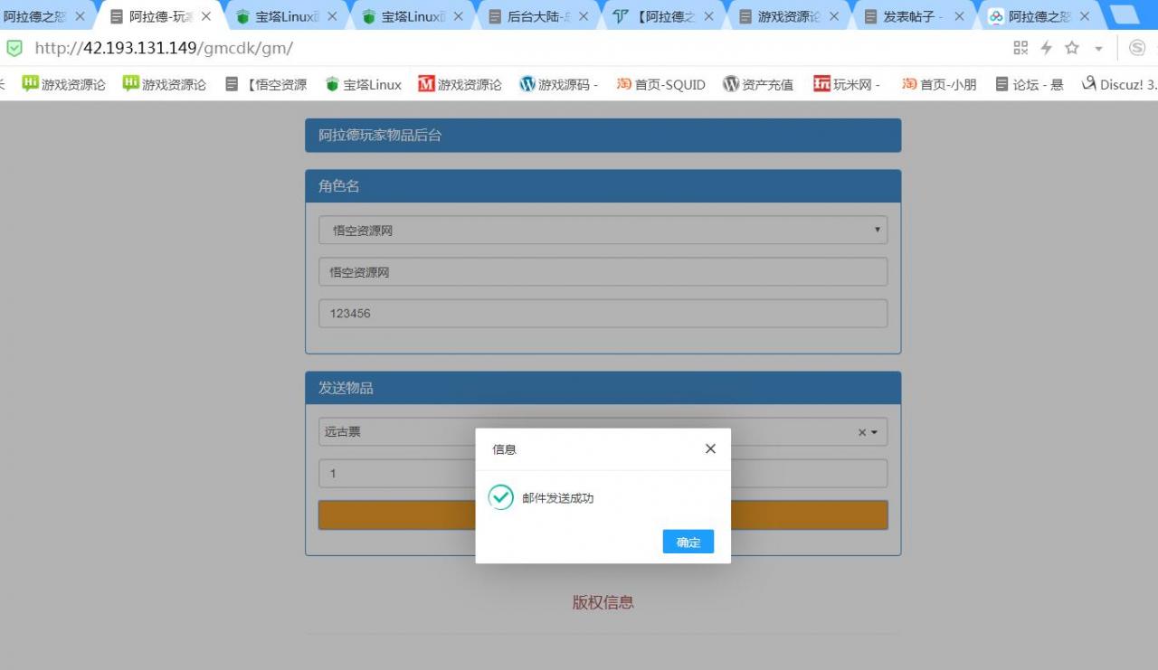Click the 玩米网 bookmark icon
Viewport: 1158px width, 670px height.
(x=821, y=84)
